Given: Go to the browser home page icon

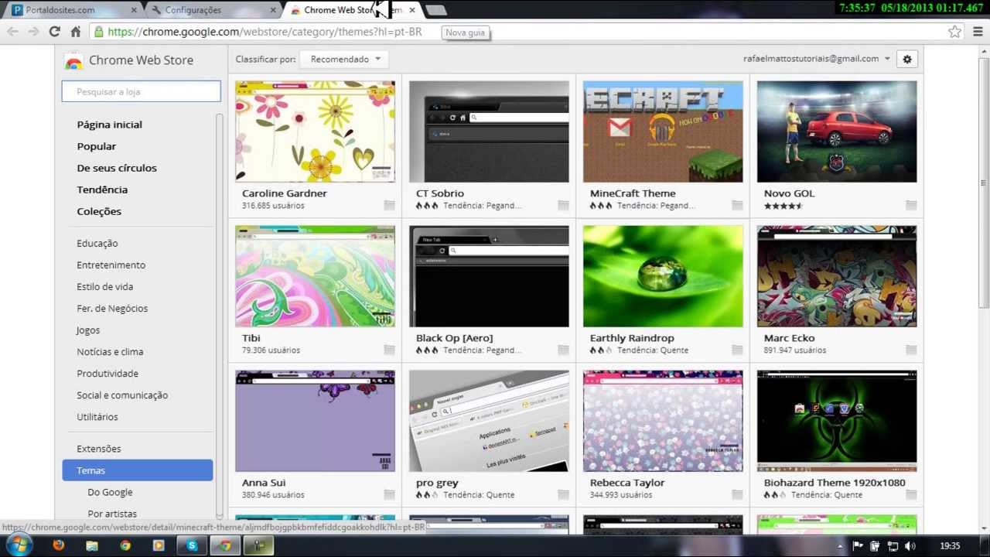Looking at the screenshot, I should pyautogui.click(x=75, y=32).
